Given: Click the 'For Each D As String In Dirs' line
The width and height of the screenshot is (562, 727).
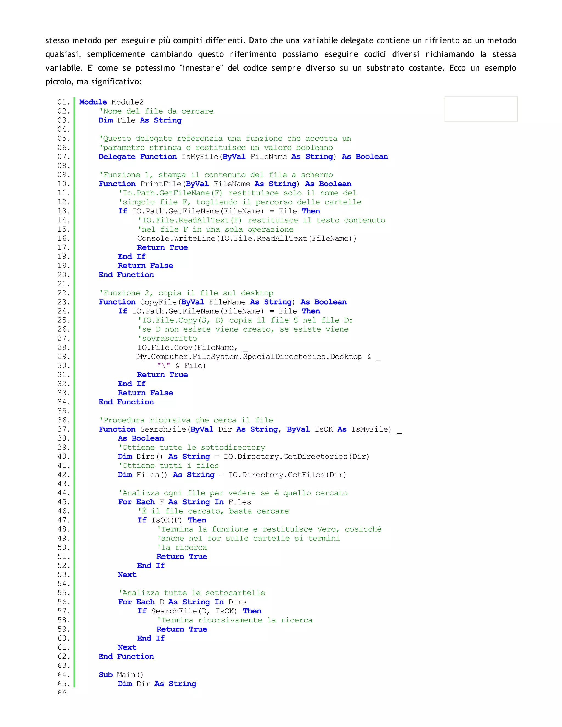Looking at the screenshot, I should pos(182,602).
